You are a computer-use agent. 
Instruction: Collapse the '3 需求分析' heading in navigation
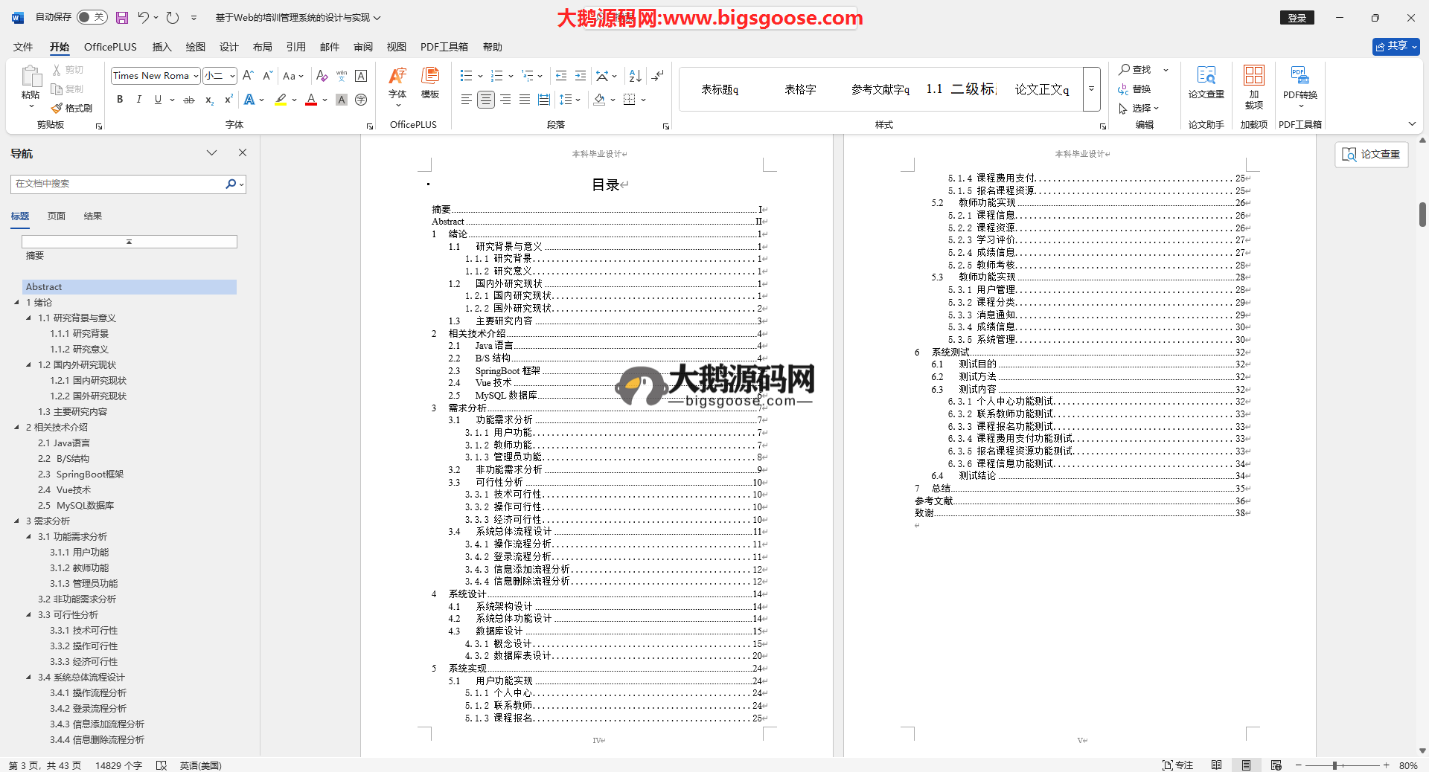pos(16,521)
